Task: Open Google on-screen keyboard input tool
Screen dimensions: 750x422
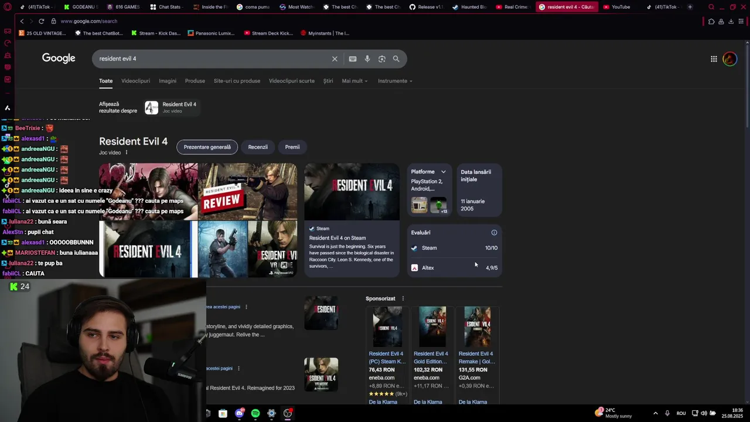Action: point(353,59)
